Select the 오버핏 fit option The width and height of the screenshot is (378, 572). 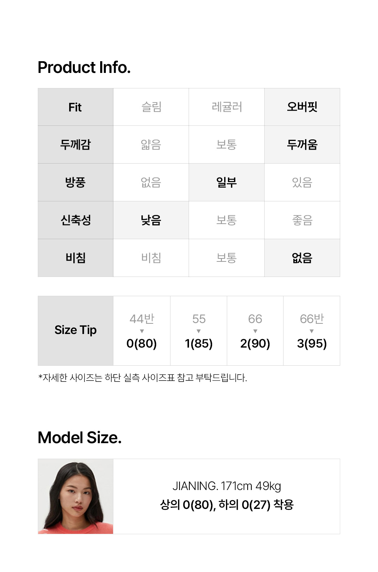point(302,107)
